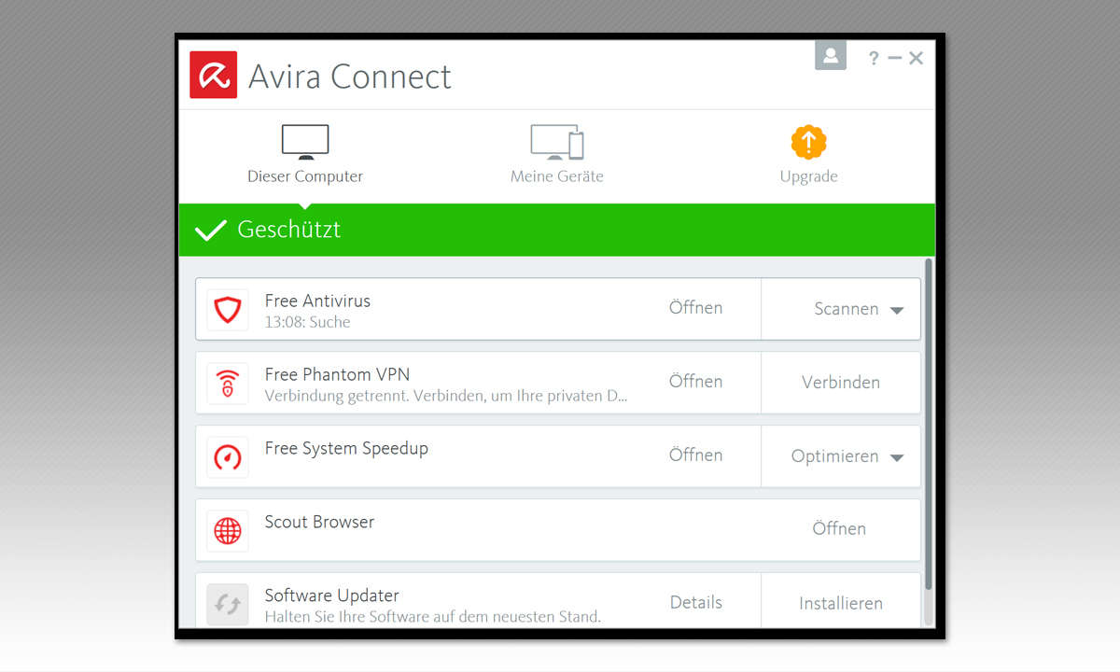Click the System Speedup gauge icon
This screenshot has height=672, width=1120.
point(228,457)
